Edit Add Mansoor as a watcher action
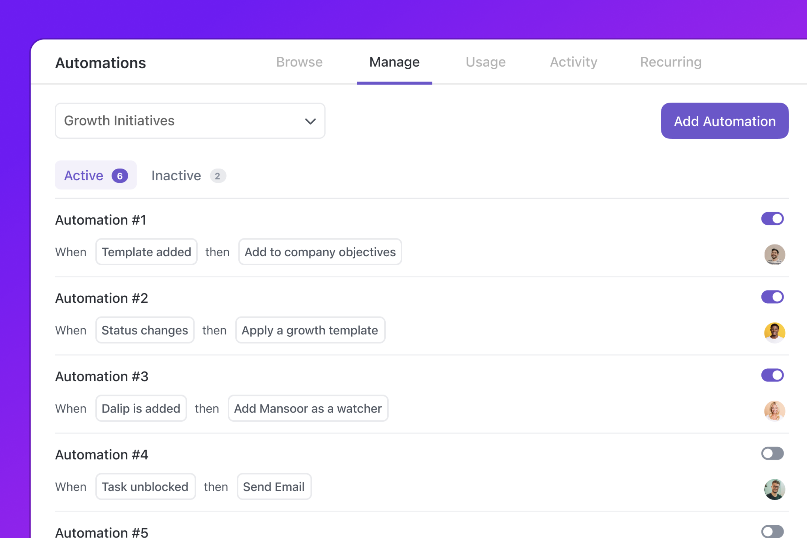The height and width of the screenshot is (538, 807). 308,408
